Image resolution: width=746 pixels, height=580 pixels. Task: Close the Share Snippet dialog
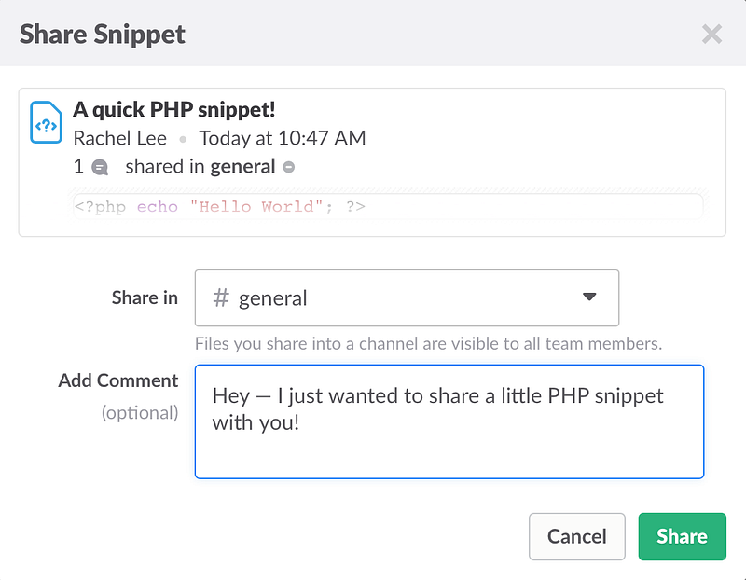click(x=711, y=35)
